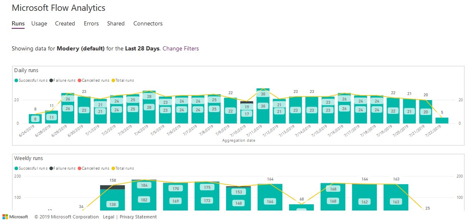The width and height of the screenshot is (472, 223).
Task: Click the Modery (default) environment name
Action: tap(80, 48)
